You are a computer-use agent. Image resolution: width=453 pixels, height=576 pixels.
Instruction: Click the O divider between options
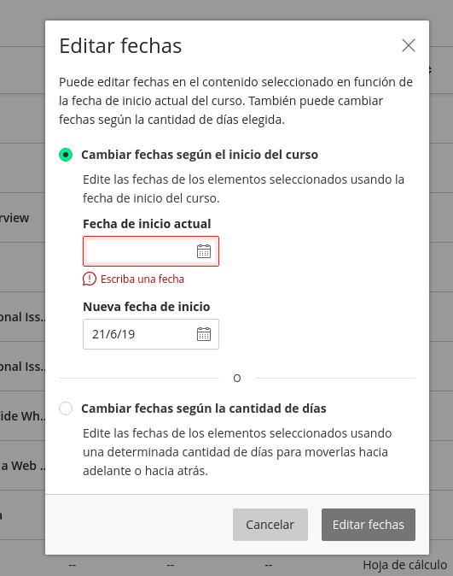coord(237,379)
